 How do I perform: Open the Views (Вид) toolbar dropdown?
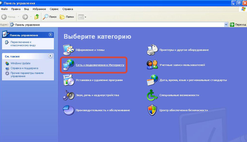82,17
